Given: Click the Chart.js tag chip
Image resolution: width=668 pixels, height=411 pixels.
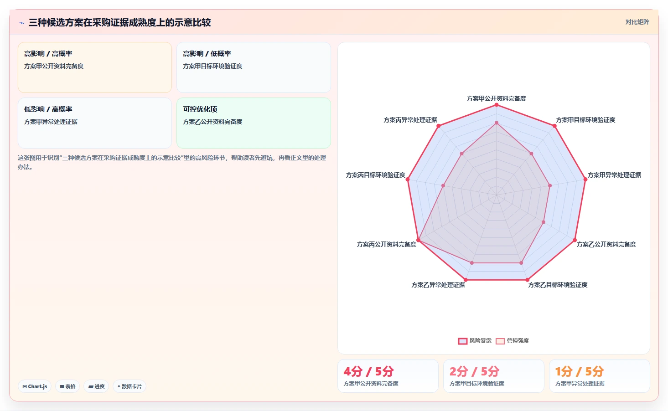Looking at the screenshot, I should [x=35, y=386].
